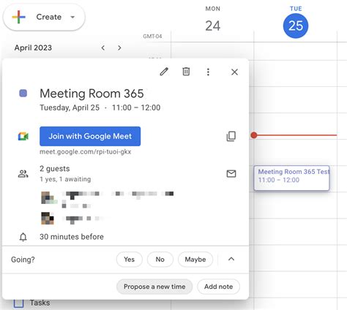Click the notification bell icon
347x310 pixels.
point(23,237)
